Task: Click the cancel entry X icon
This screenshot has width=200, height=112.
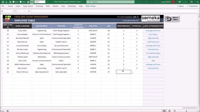Action: [19, 11]
